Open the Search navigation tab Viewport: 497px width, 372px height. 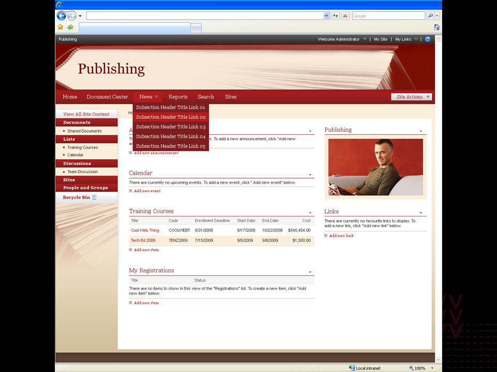(x=206, y=97)
